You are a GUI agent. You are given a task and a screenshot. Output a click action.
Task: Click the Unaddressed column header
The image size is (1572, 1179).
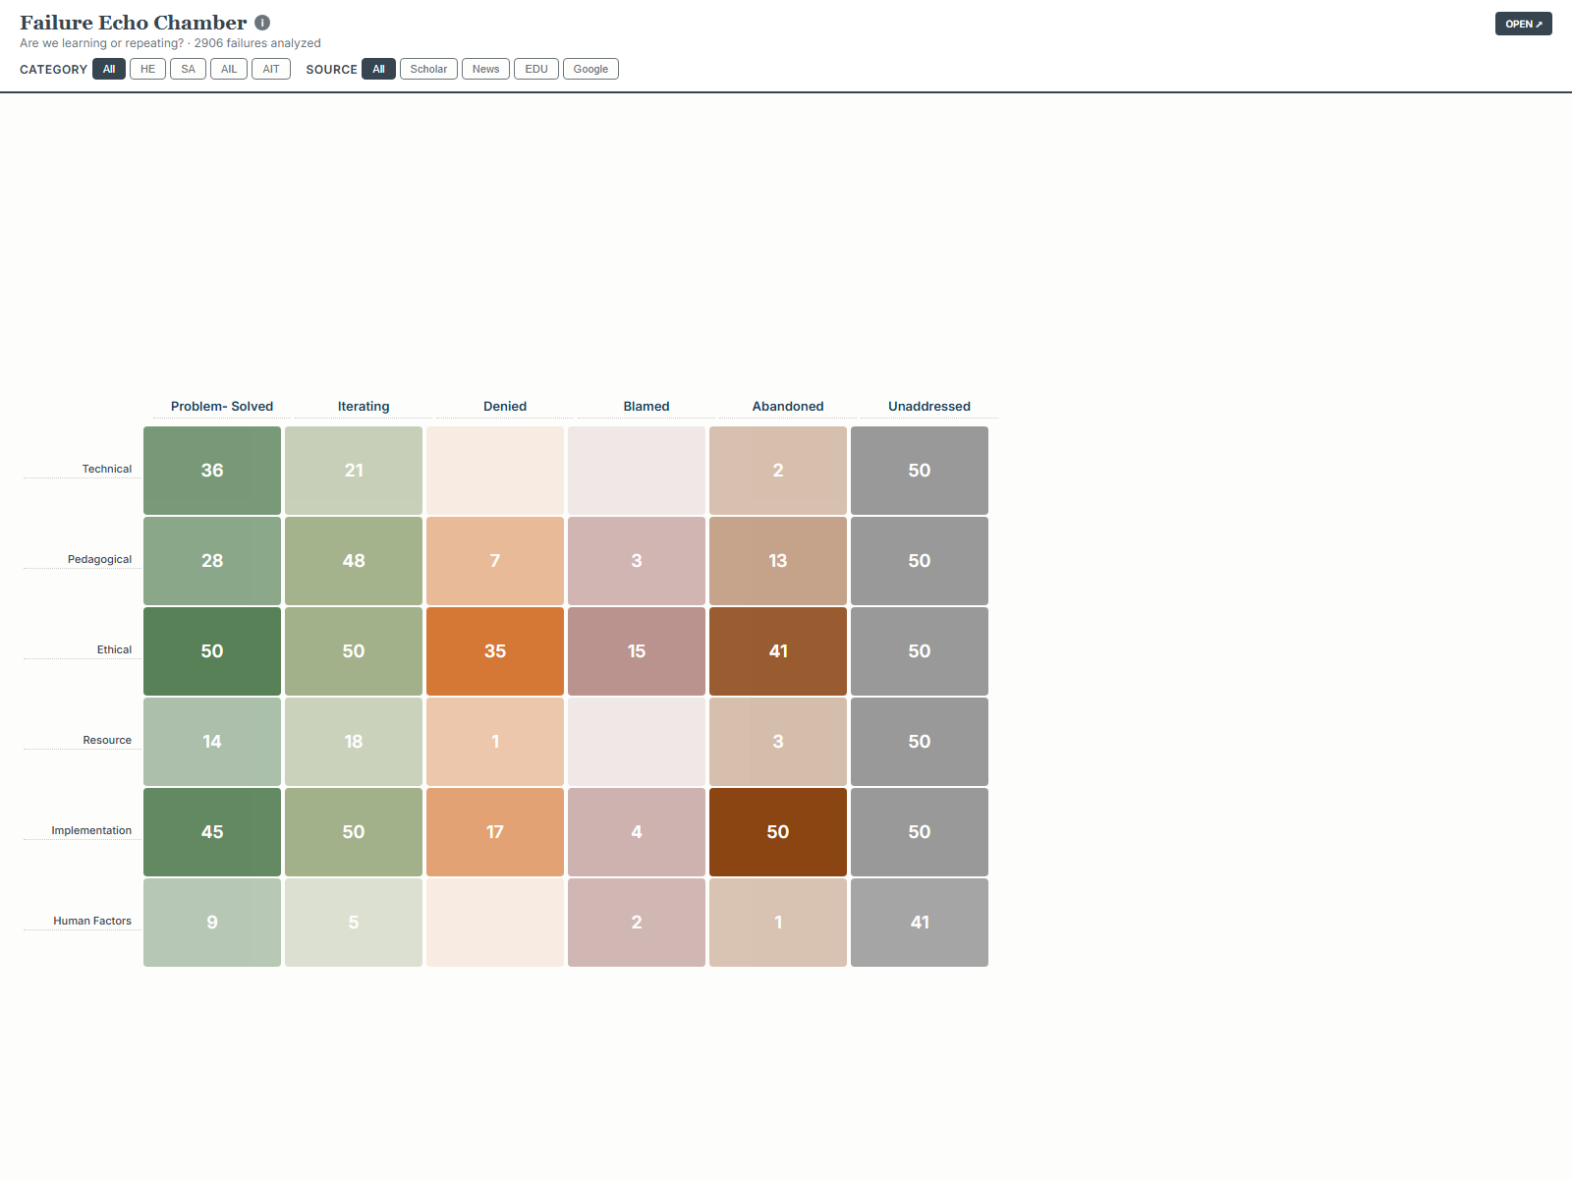[928, 406]
